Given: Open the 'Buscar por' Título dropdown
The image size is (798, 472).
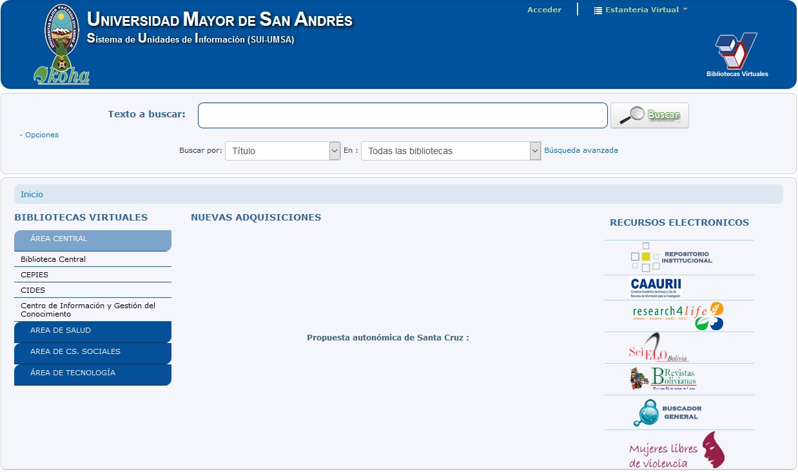Looking at the screenshot, I should [x=282, y=151].
